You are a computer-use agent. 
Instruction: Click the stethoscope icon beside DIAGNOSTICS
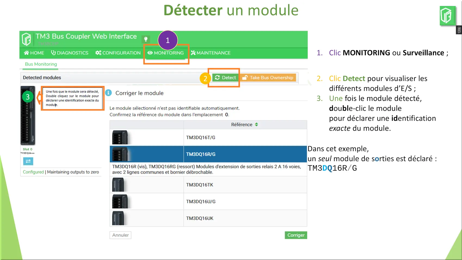click(x=53, y=53)
